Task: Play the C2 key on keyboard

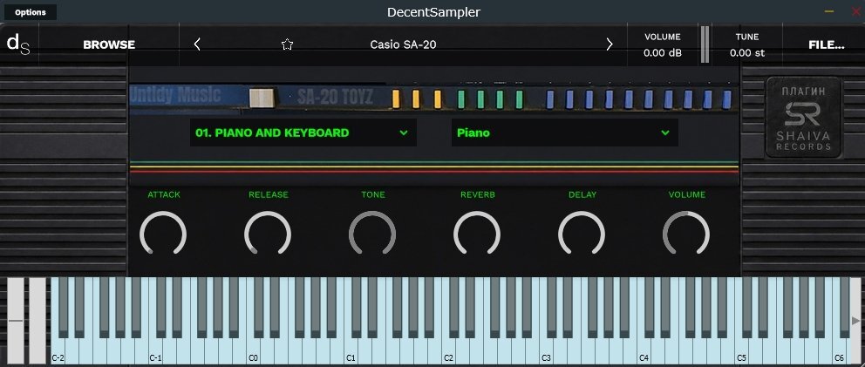Action: pos(448,350)
